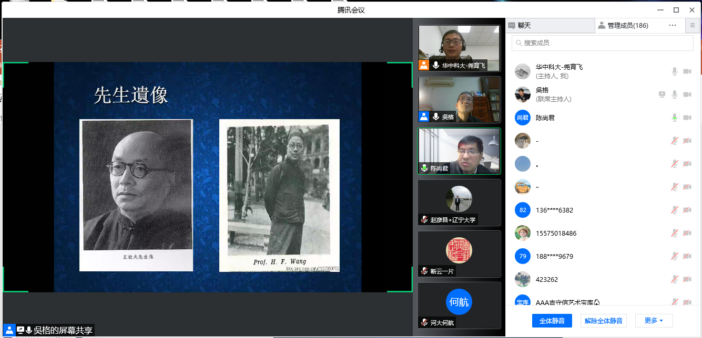Click the host microphone icon for 华中科大-尧育飞

(674, 71)
